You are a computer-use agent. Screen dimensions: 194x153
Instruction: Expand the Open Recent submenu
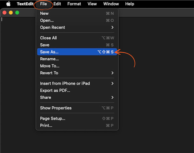(77, 27)
